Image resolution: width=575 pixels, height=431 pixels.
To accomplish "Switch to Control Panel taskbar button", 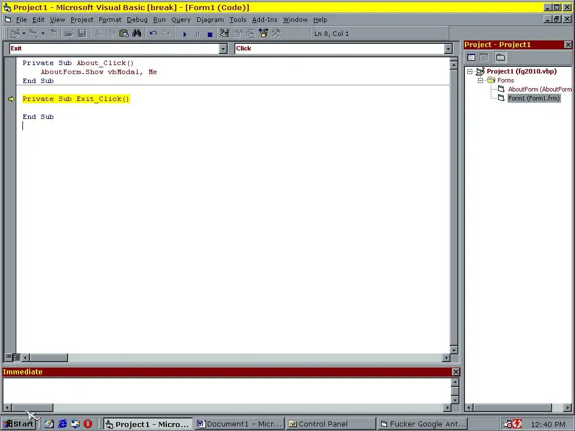I will (x=331, y=424).
